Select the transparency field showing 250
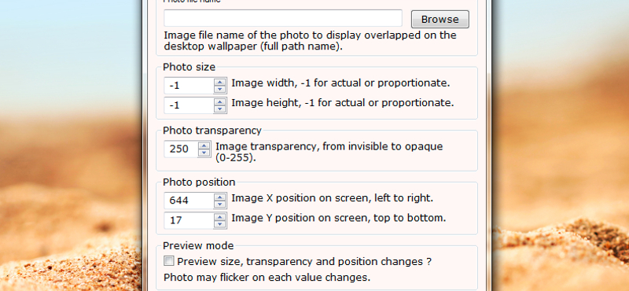The image size is (629, 291). 182,149
